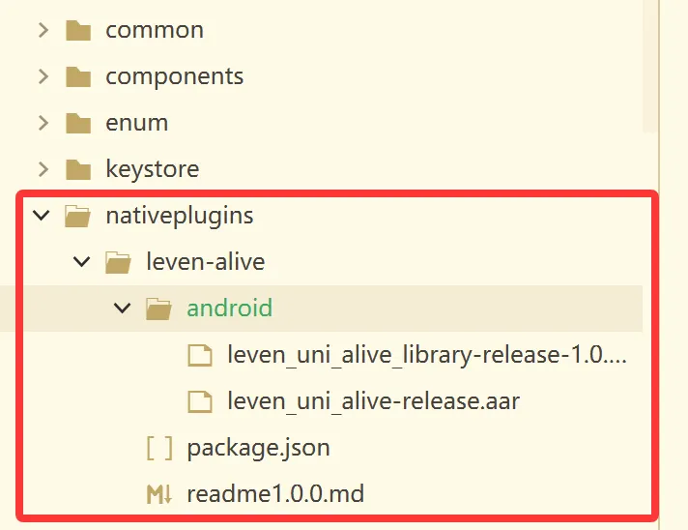Click the readme markdown file icon

(x=159, y=494)
